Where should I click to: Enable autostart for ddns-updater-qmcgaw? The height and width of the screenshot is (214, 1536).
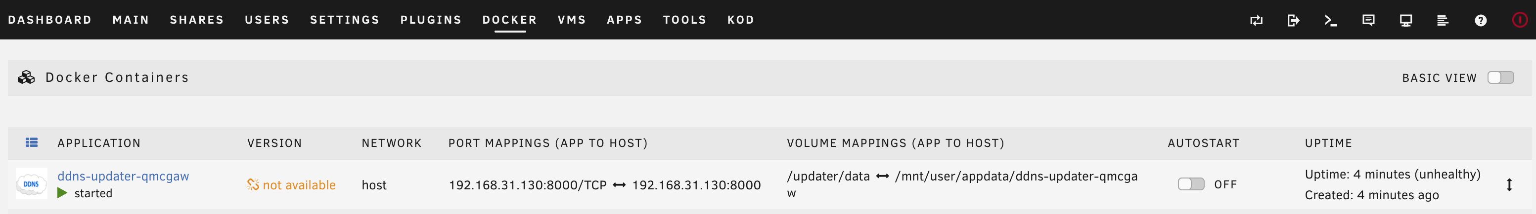(x=1191, y=184)
